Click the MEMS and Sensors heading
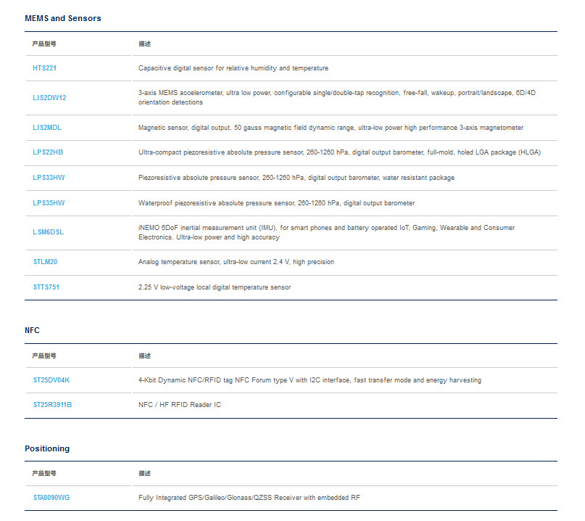This screenshot has height=521, width=585. pos(62,18)
